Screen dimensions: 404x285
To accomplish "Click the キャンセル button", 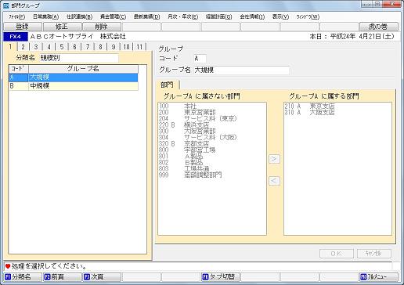I will click(374, 254).
